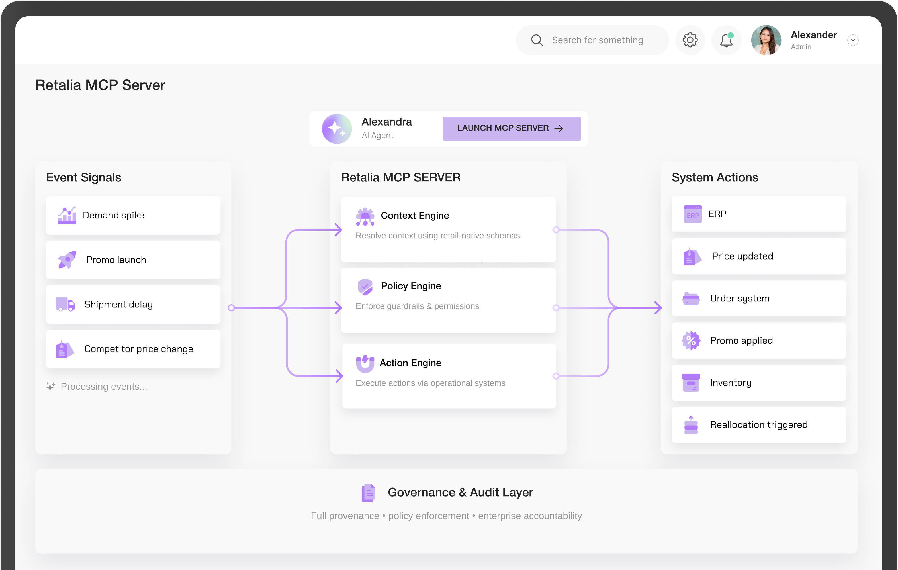This screenshot has width=898, height=570.
Task: Click the Shipment delay truck icon
Action: [65, 304]
